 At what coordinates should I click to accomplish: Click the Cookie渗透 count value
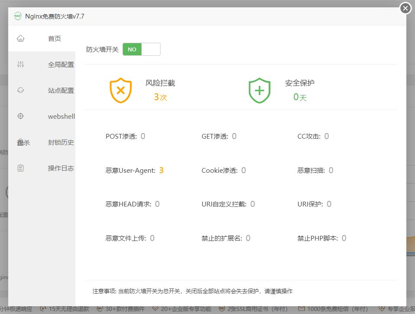click(244, 170)
